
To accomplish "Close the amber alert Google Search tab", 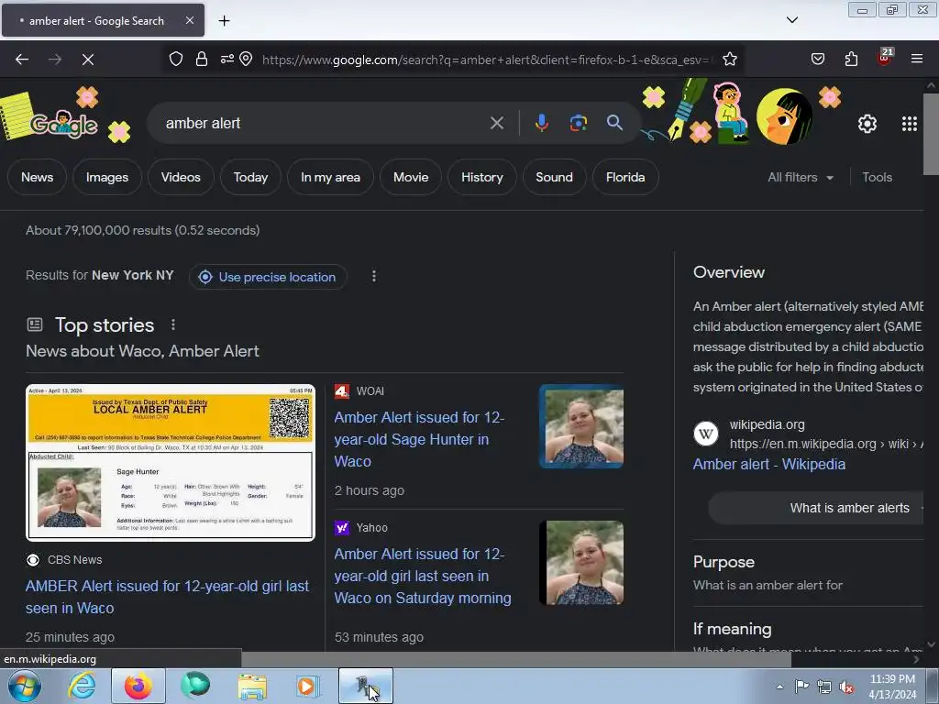I will 189,20.
